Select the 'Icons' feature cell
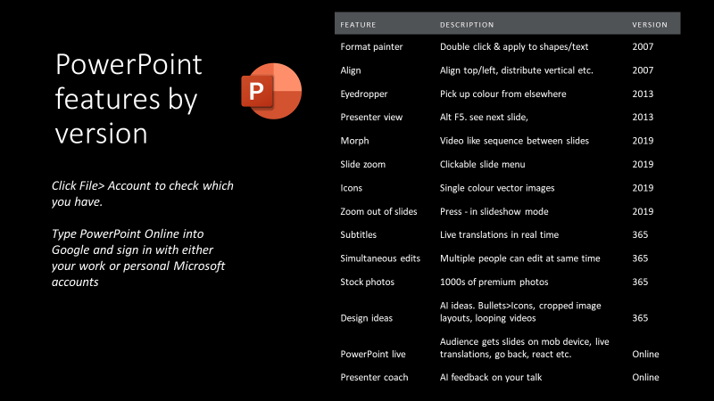Viewport: 714px width, 401px height. tap(351, 188)
